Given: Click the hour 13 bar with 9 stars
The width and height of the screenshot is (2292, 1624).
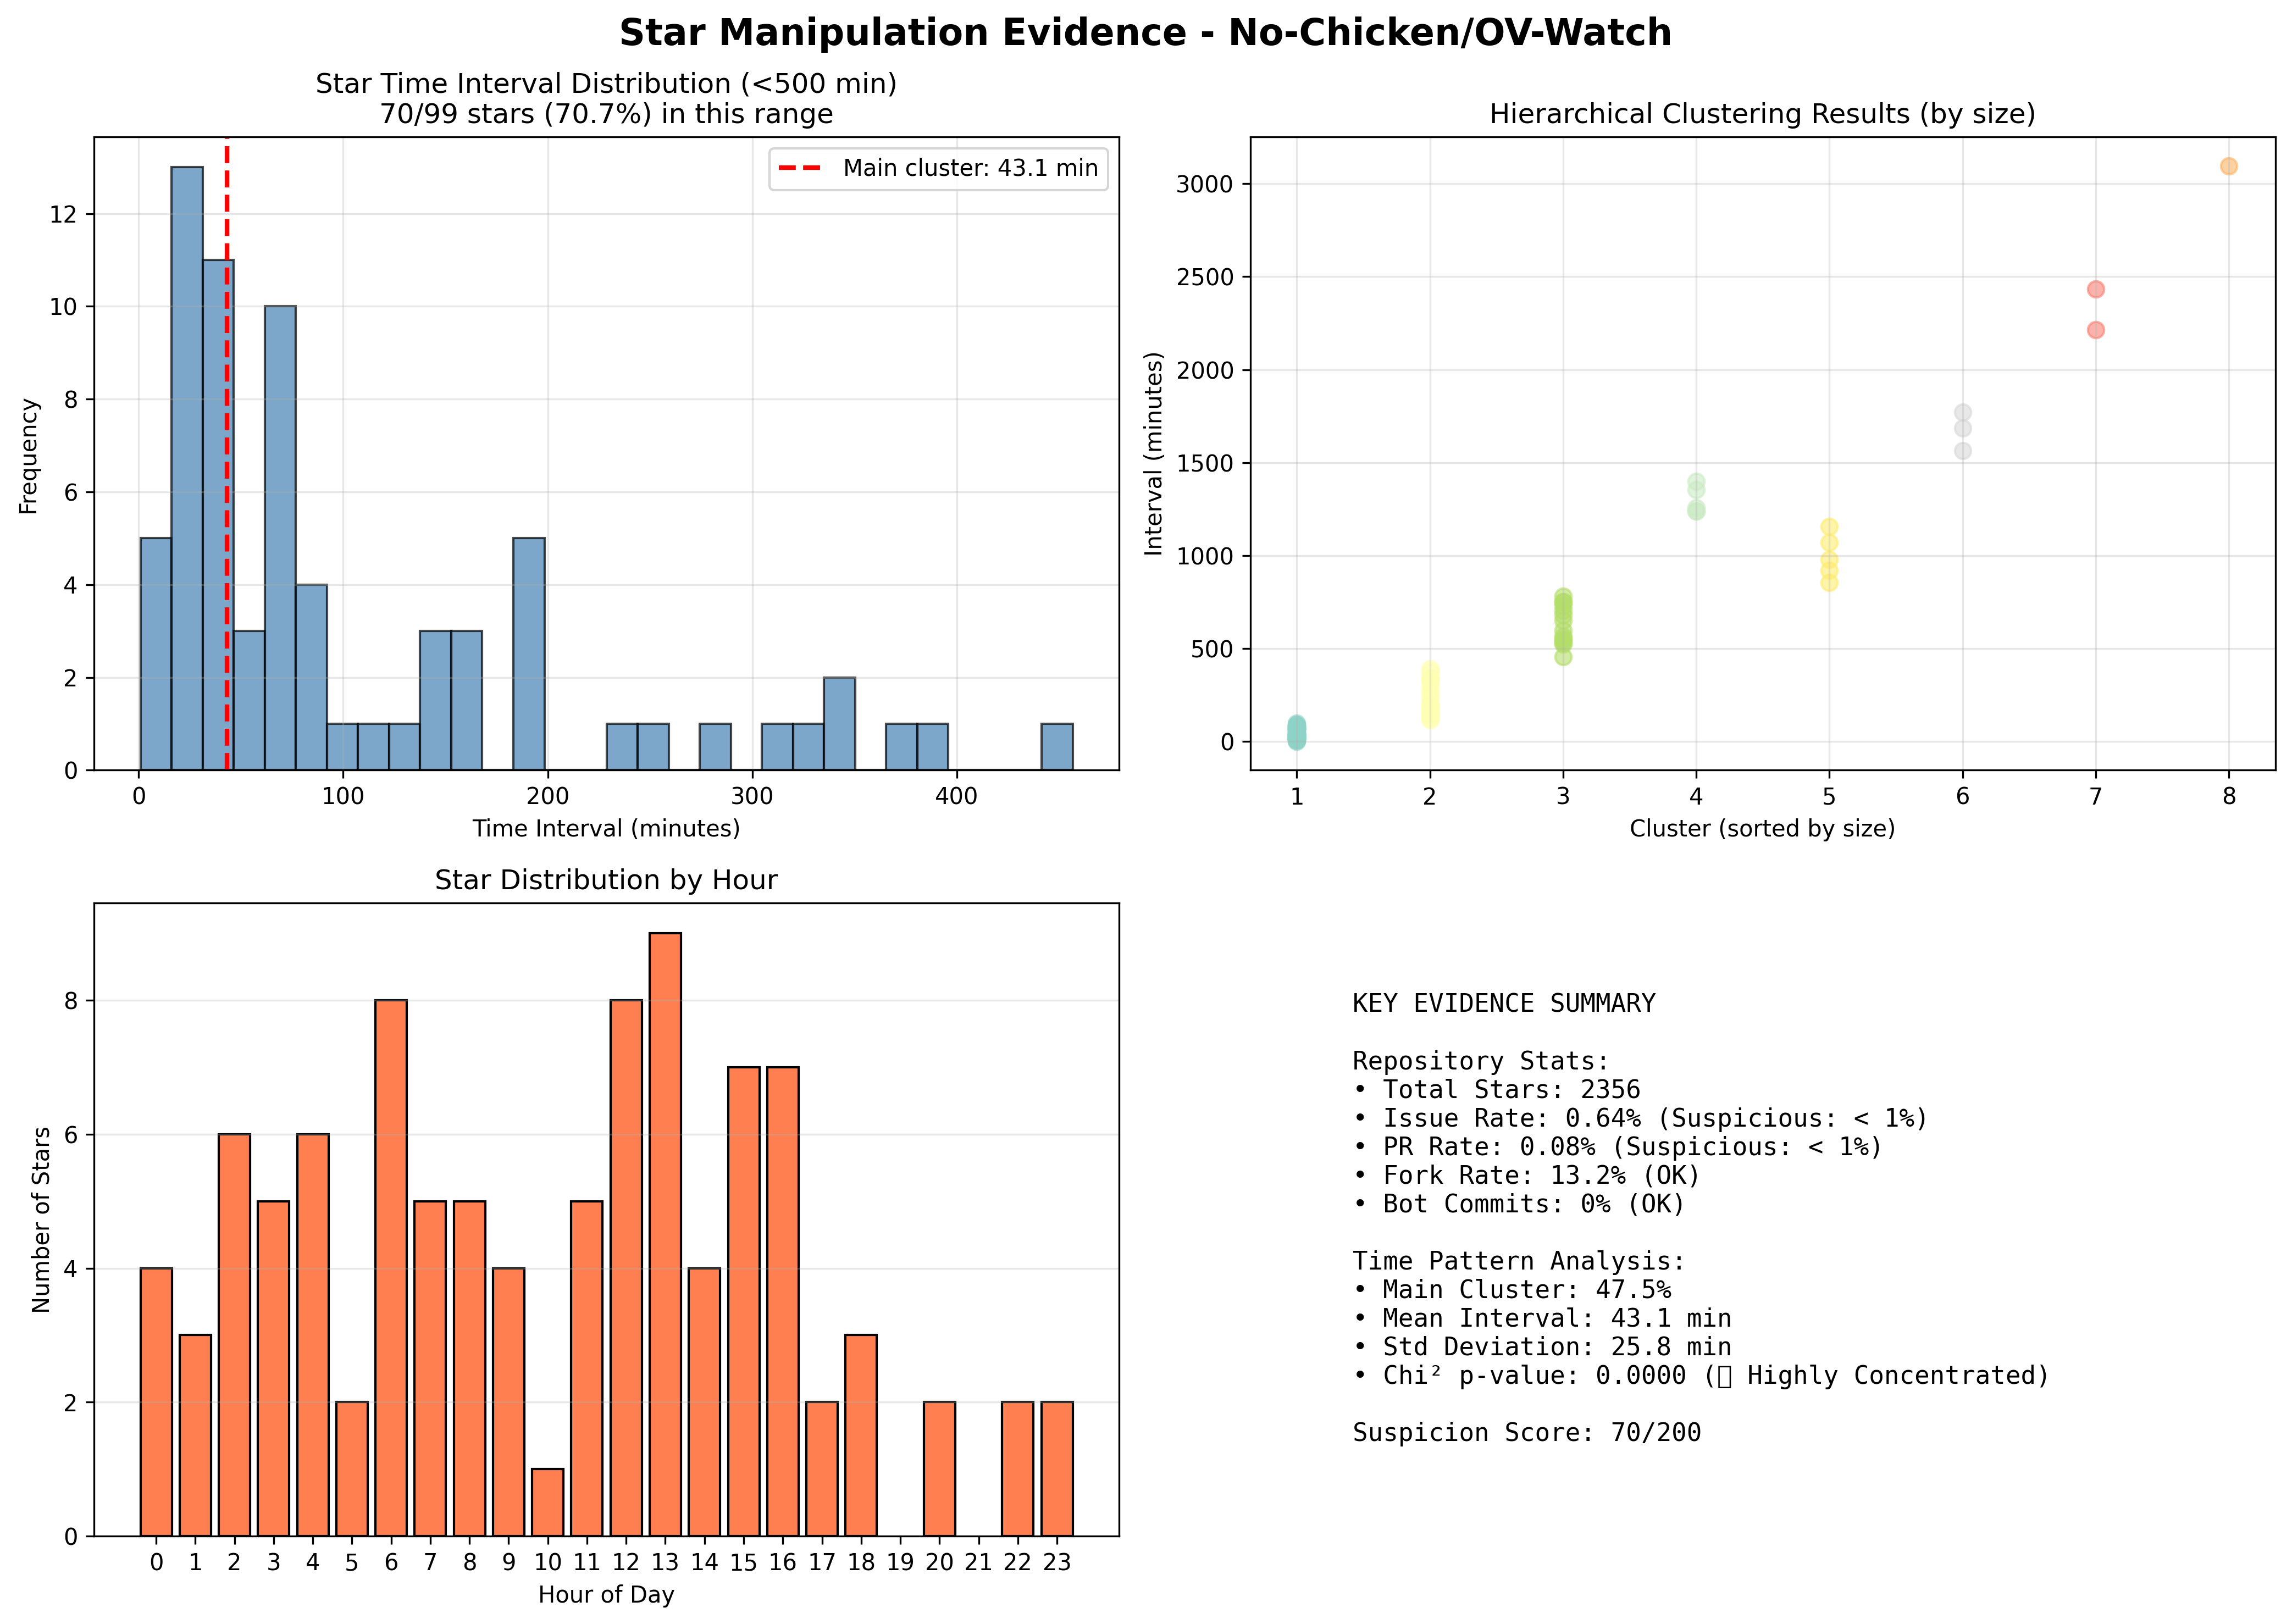Looking at the screenshot, I should pos(665,1234).
